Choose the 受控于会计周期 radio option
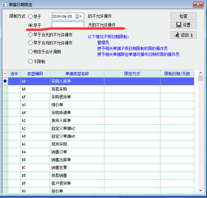207x198 pixels. click(x=31, y=52)
